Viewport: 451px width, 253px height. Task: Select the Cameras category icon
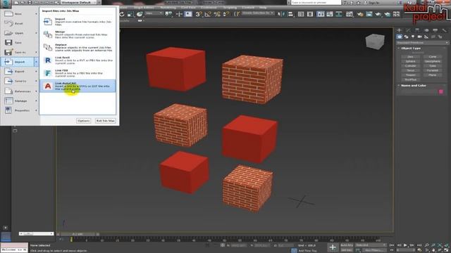420,37
